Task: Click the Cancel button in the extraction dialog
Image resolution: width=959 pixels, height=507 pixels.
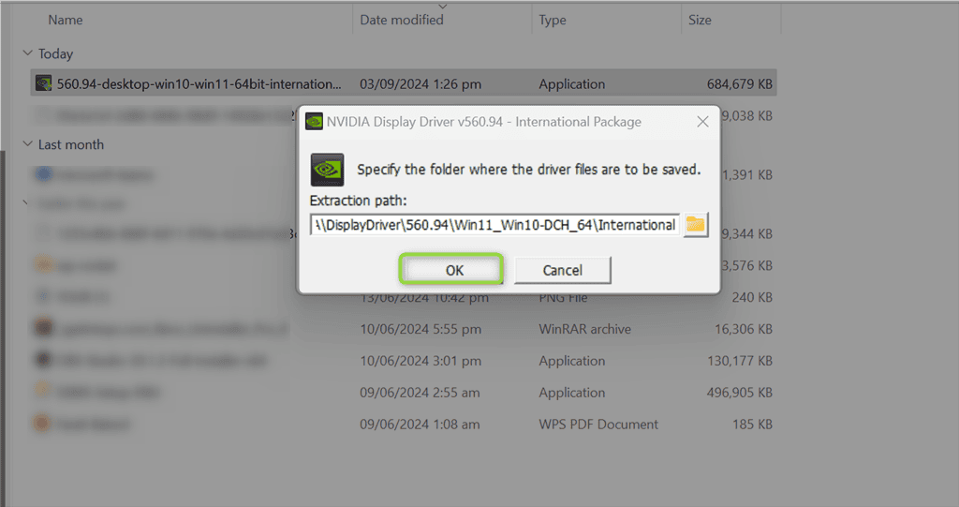Action: [x=562, y=270]
